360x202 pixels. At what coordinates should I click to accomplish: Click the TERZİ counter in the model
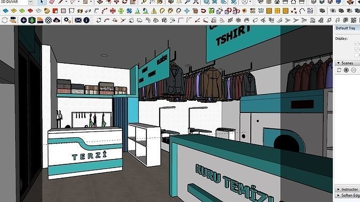[85, 153]
